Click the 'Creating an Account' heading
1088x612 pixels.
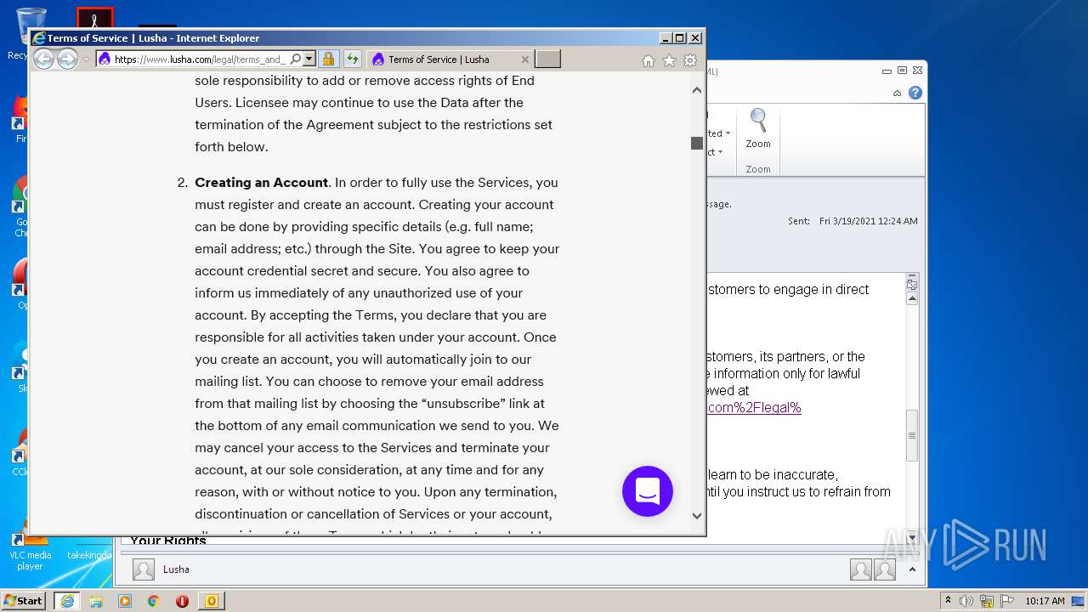261,183
